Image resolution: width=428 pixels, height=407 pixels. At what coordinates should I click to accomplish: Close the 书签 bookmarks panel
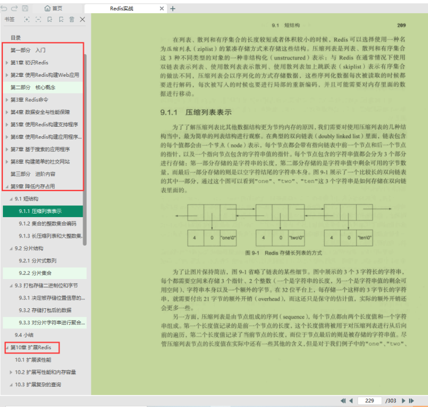point(83,20)
